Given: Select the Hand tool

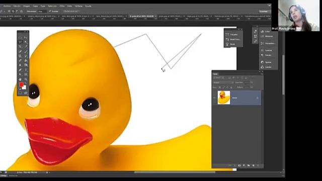Looking at the screenshot, I should [x=20, y=79].
